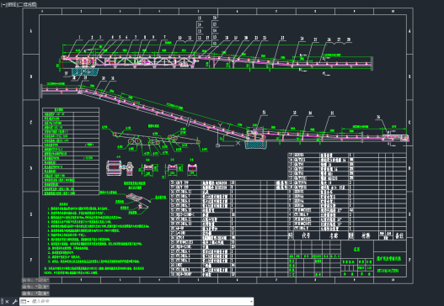Open the 二维线框 visual style menu

27,4
